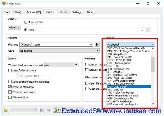Expand the Filename pattern dropdown arrow
The width and height of the screenshot is (164, 116).
[91, 45]
